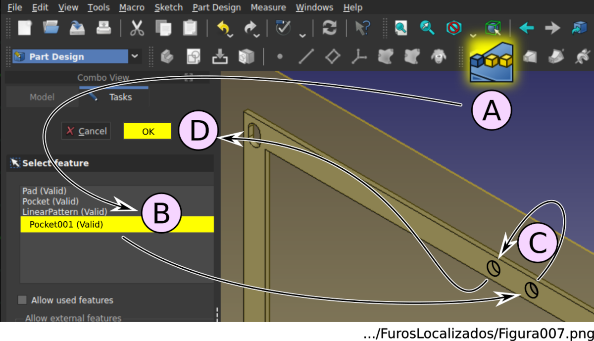The height and width of the screenshot is (341, 594).
Task: Click the fit selection magnifier icon
Action: coord(427,28)
